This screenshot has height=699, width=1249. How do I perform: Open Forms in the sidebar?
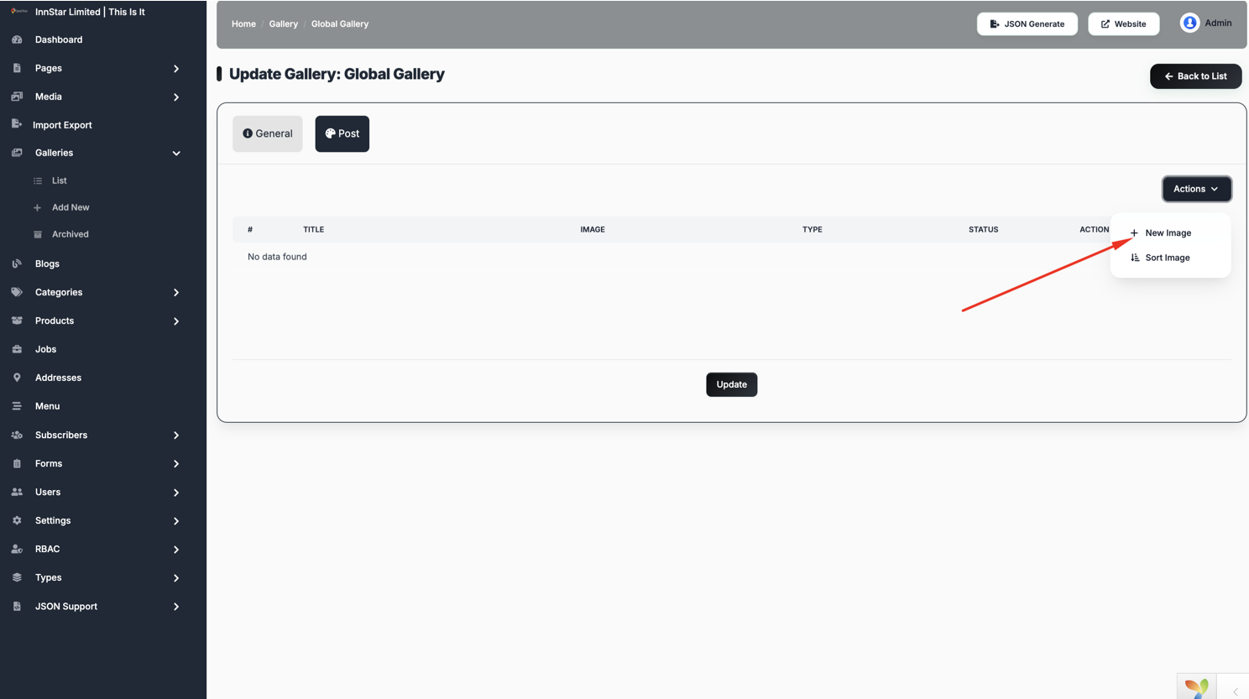(x=49, y=463)
